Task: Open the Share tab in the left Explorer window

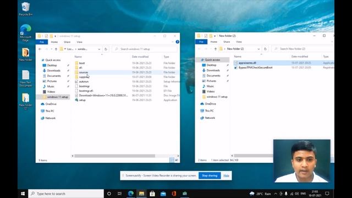Action: point(67,42)
